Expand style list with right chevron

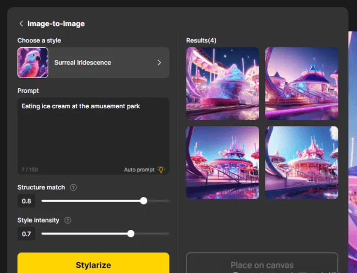[159, 63]
